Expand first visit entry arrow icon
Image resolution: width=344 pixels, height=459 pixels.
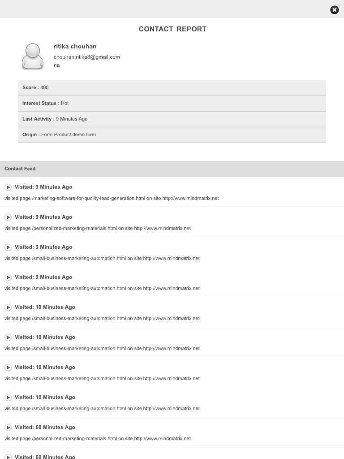pyautogui.click(x=8, y=187)
